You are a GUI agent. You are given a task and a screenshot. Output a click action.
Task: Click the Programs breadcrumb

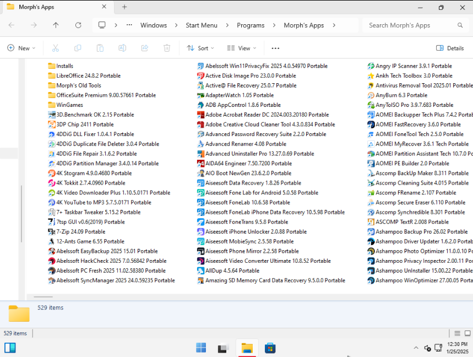point(251,25)
